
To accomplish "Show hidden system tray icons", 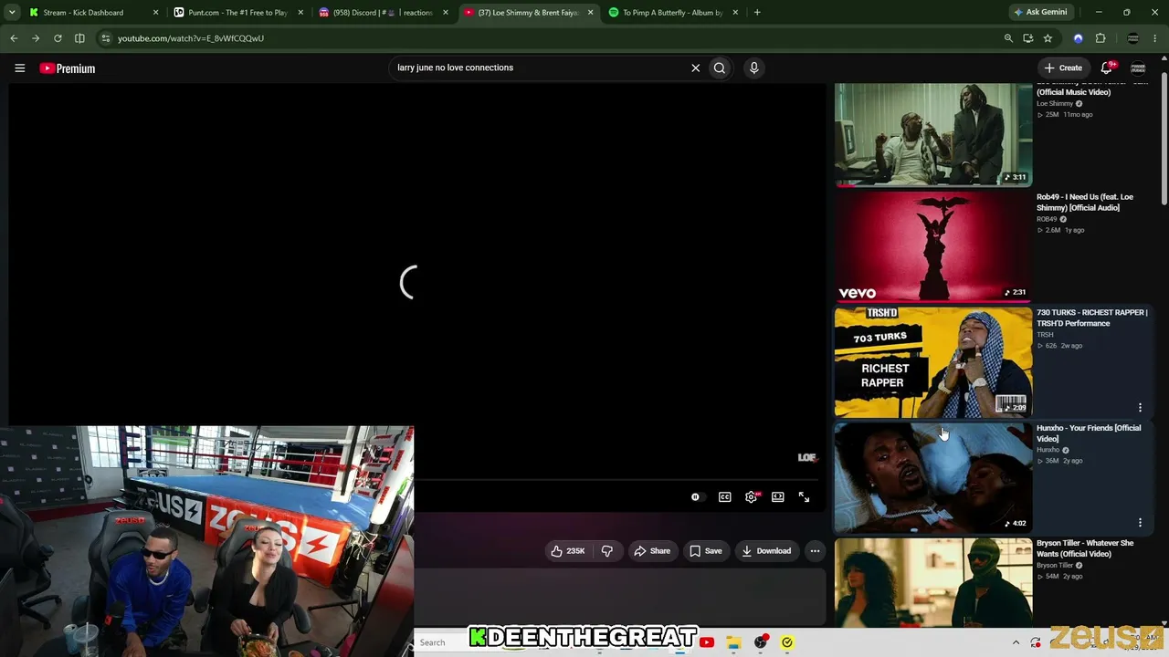I will pos(1016,642).
